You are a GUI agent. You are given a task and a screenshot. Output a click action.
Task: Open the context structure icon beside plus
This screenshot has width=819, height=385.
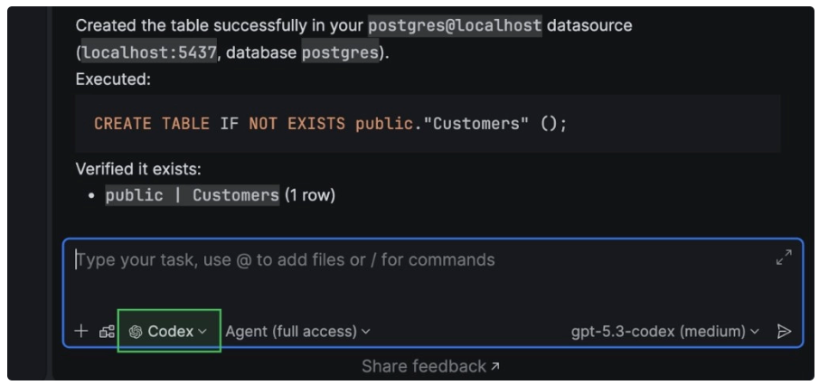[x=107, y=332]
